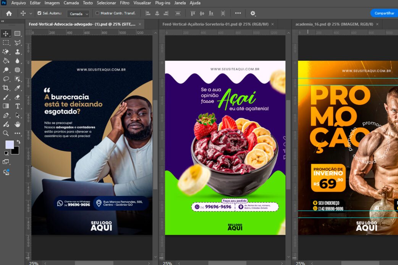
Task: Go to the Home screen button
Action: coord(9,13)
